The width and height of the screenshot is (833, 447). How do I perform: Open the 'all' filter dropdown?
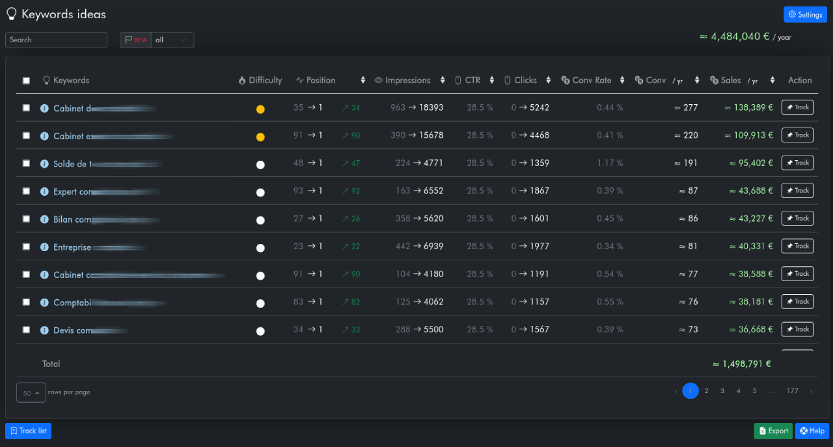point(172,40)
